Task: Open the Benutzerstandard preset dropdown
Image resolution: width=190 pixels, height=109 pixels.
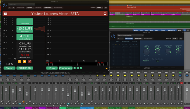Action: pyautogui.click(x=130, y=35)
